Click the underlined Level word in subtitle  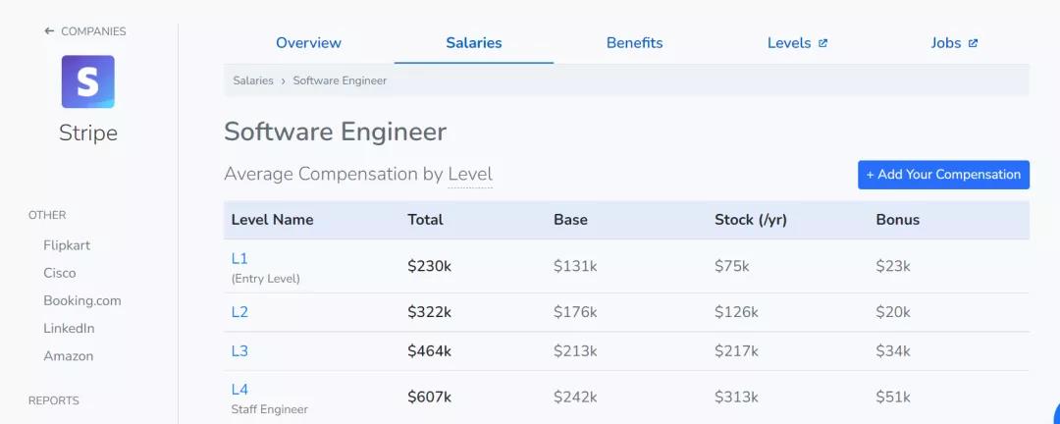pyautogui.click(x=470, y=175)
